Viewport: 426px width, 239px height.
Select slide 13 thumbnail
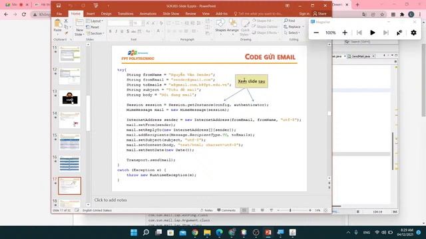[x=70, y=98]
